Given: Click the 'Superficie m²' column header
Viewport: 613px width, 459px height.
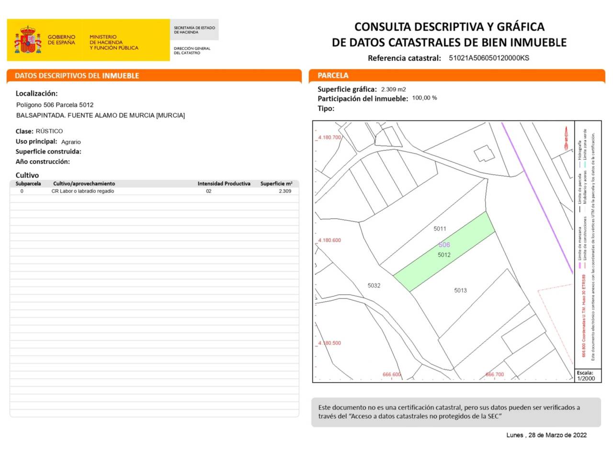Looking at the screenshot, I should tap(276, 184).
